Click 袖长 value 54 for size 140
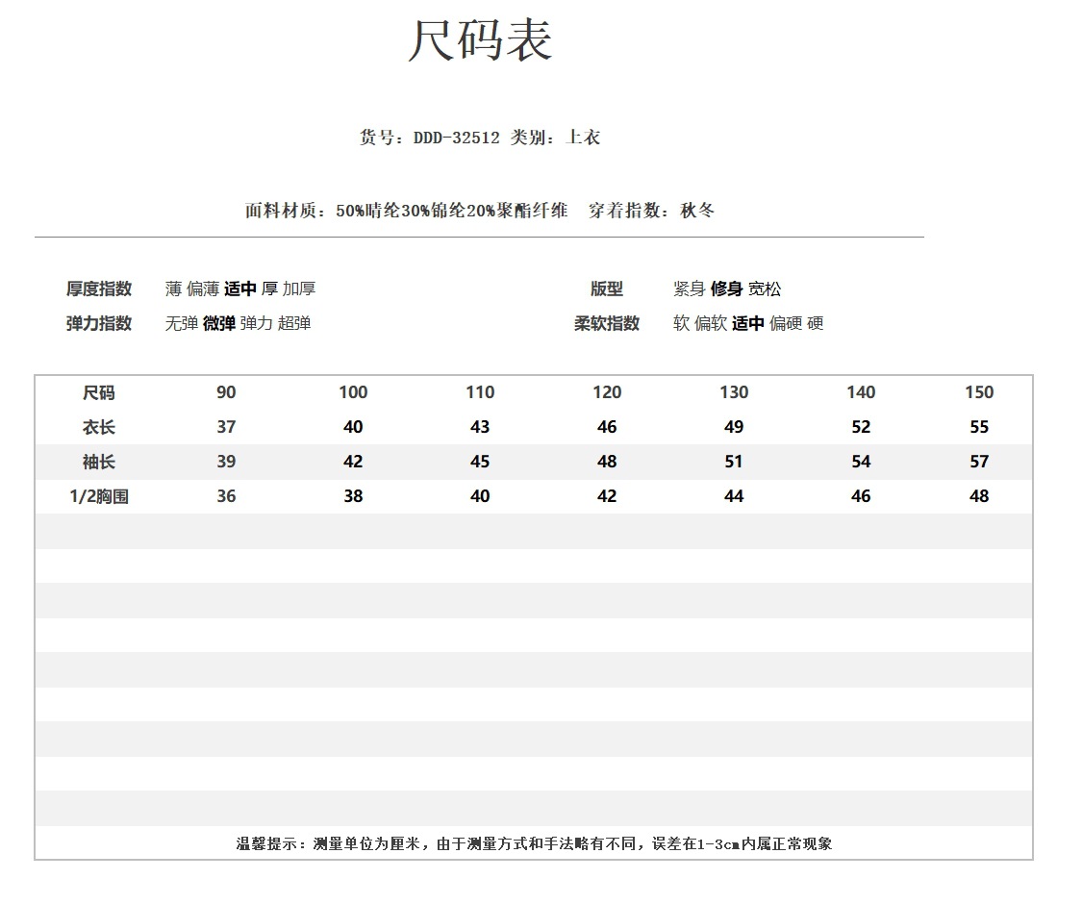 (x=861, y=462)
